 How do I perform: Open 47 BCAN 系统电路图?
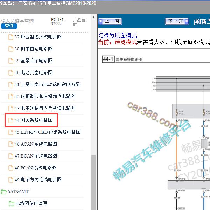pyautogui.click(x=36, y=156)
